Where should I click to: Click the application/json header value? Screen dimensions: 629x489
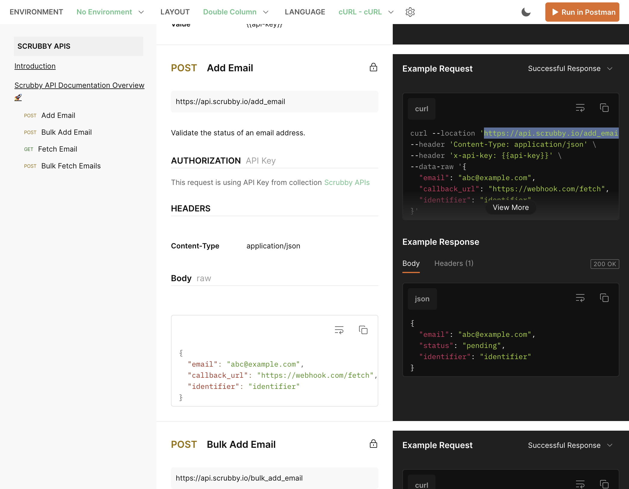pos(273,246)
